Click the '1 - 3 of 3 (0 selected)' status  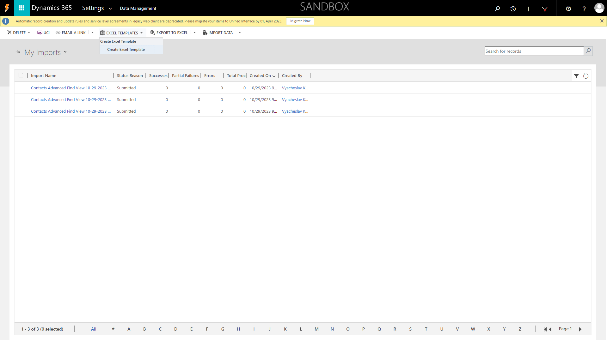point(42,329)
